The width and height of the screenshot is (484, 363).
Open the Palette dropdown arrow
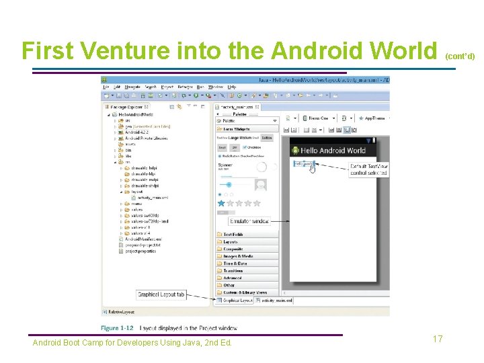point(275,121)
